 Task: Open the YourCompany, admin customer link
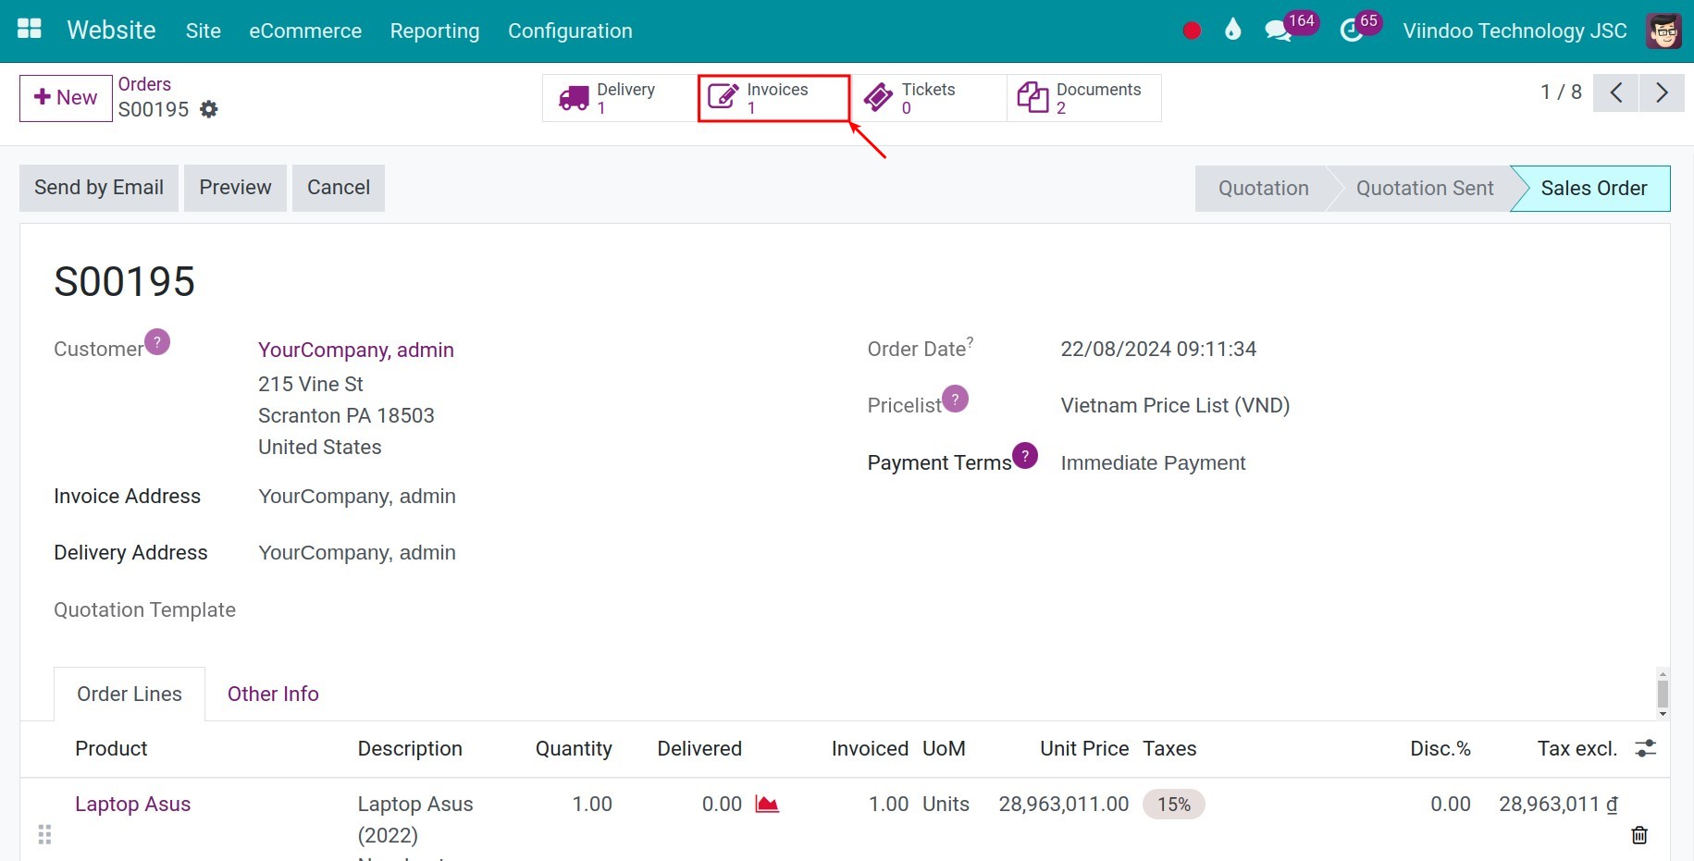pos(356,350)
